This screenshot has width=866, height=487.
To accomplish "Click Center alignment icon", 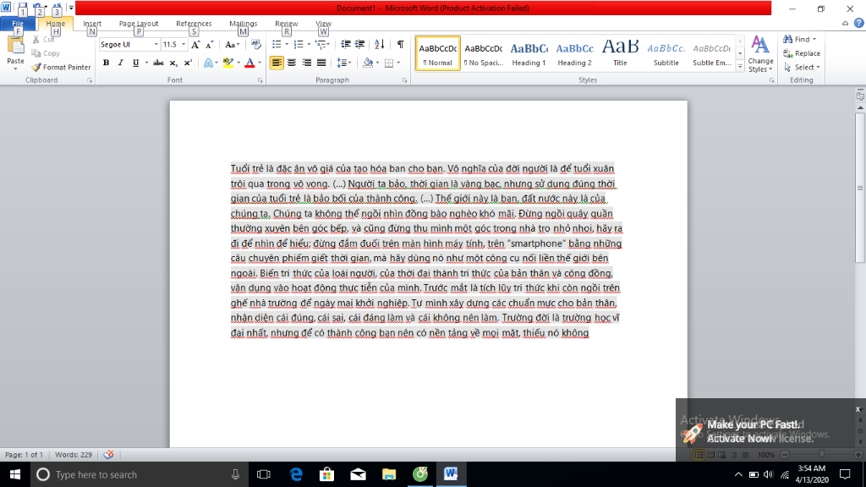I will click(292, 63).
